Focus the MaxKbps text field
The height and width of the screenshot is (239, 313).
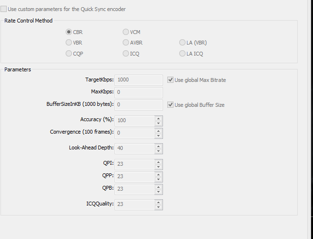139,92
